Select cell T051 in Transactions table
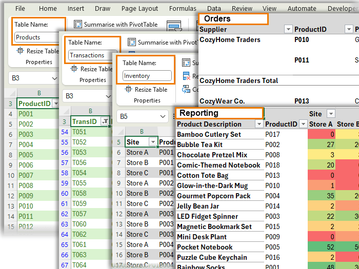Viewport: 359px width, 269px height. point(91,132)
